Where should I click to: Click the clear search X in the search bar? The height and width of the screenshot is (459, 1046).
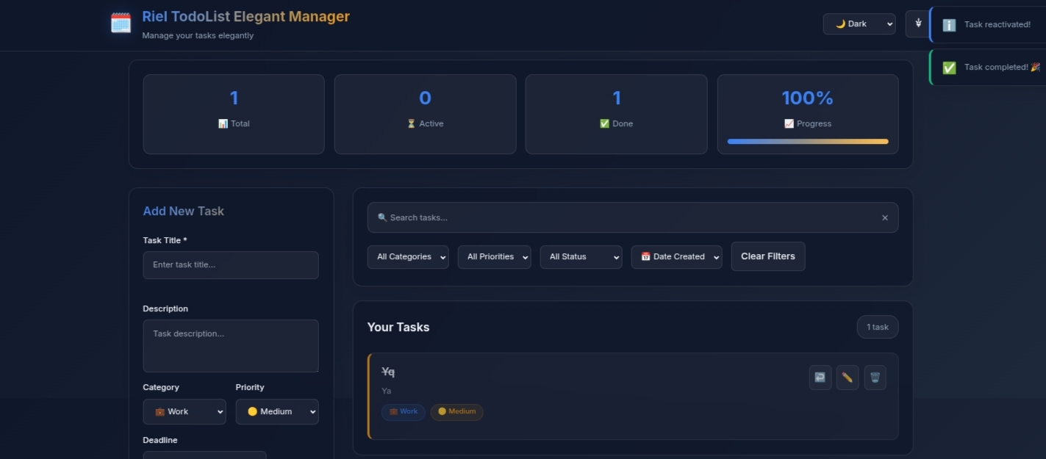click(x=884, y=217)
